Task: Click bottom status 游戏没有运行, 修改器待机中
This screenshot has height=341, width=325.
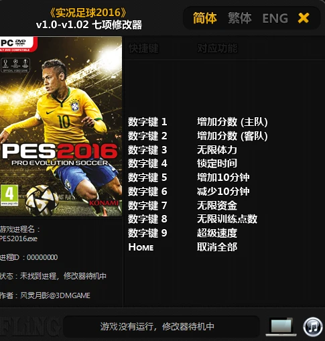Action: pos(157,326)
